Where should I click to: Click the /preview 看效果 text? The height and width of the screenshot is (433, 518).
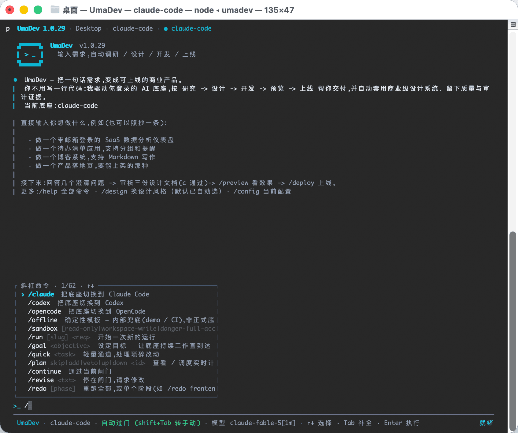point(246,183)
